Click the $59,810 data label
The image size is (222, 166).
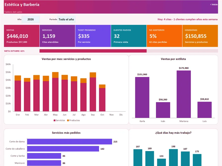point(205,99)
